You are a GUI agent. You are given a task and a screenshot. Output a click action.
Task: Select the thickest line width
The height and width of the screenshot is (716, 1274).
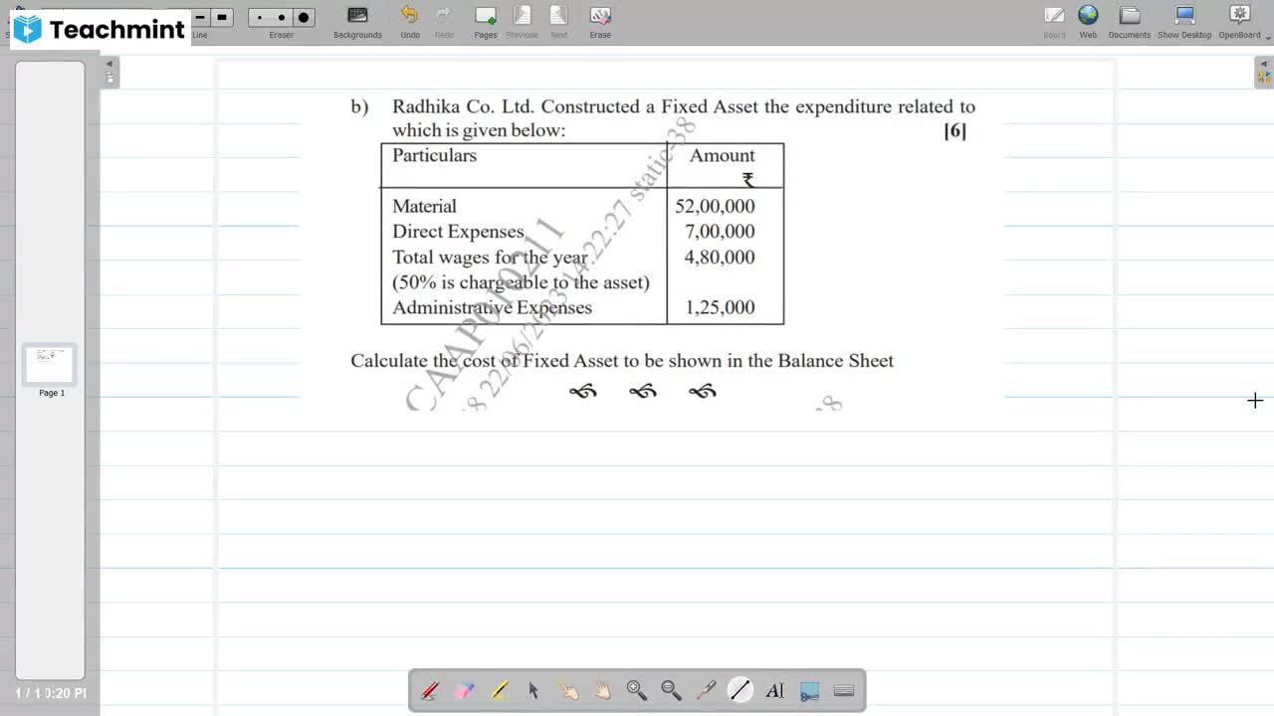tap(222, 17)
